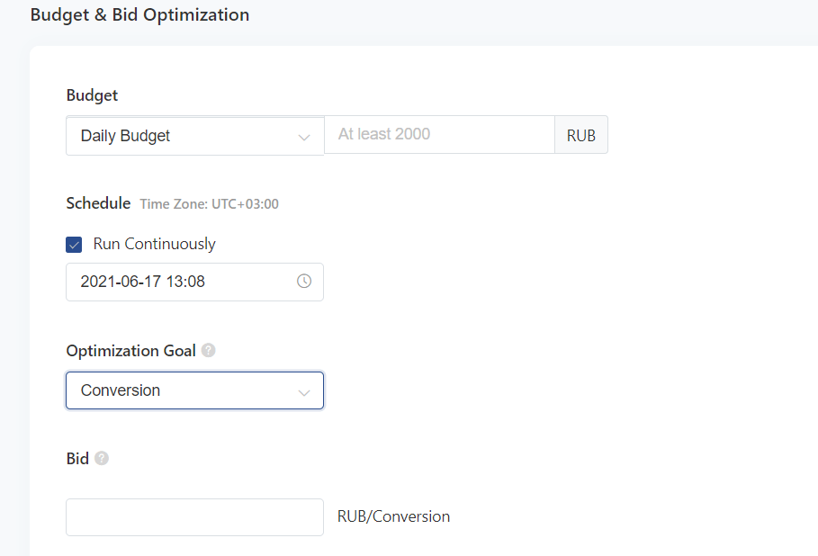Expand the Conversion optimization goal dropdown
Screen dimensions: 818x556
point(180,390)
